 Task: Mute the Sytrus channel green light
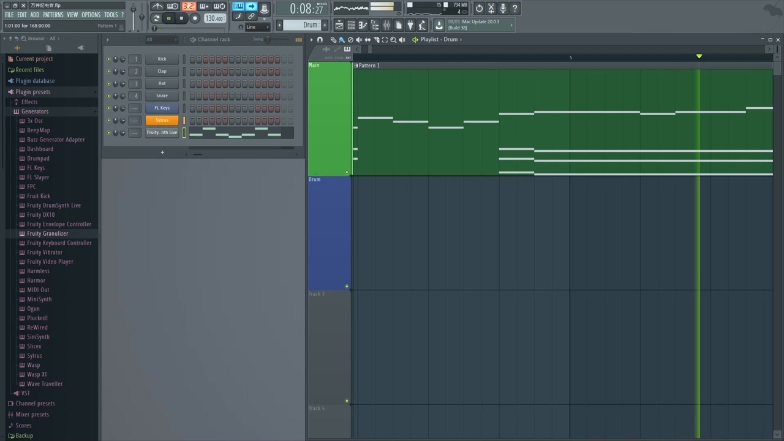click(x=108, y=120)
